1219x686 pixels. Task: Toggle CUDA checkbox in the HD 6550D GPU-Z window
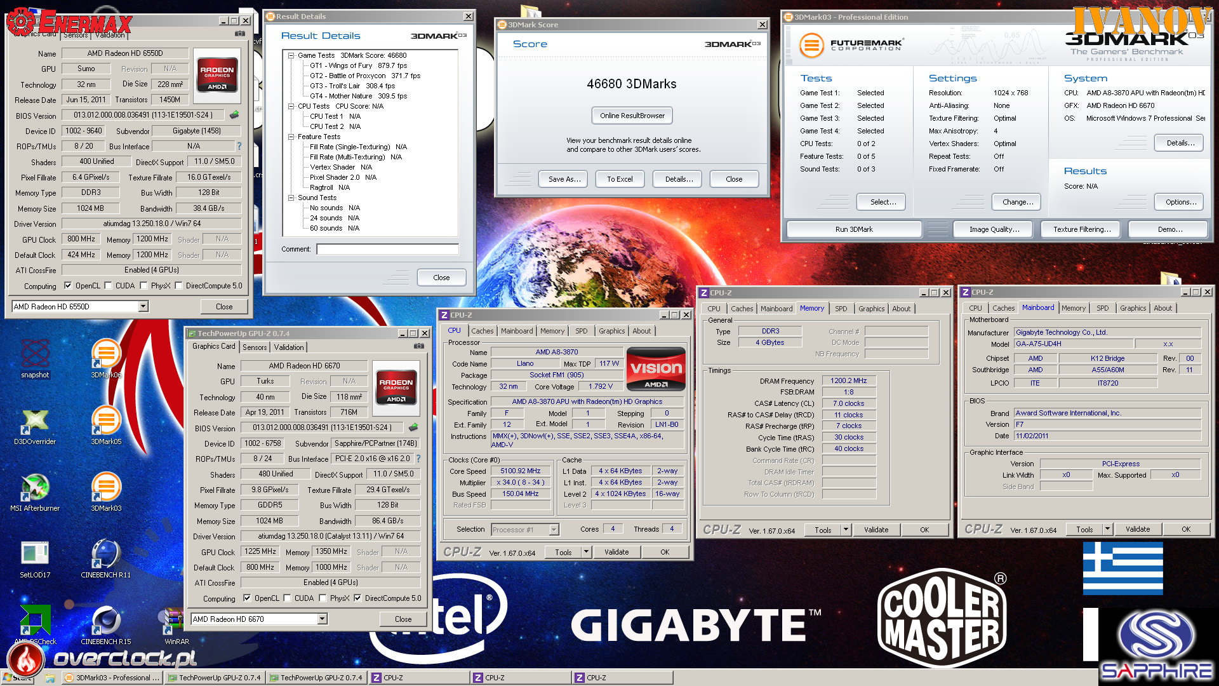(x=109, y=286)
